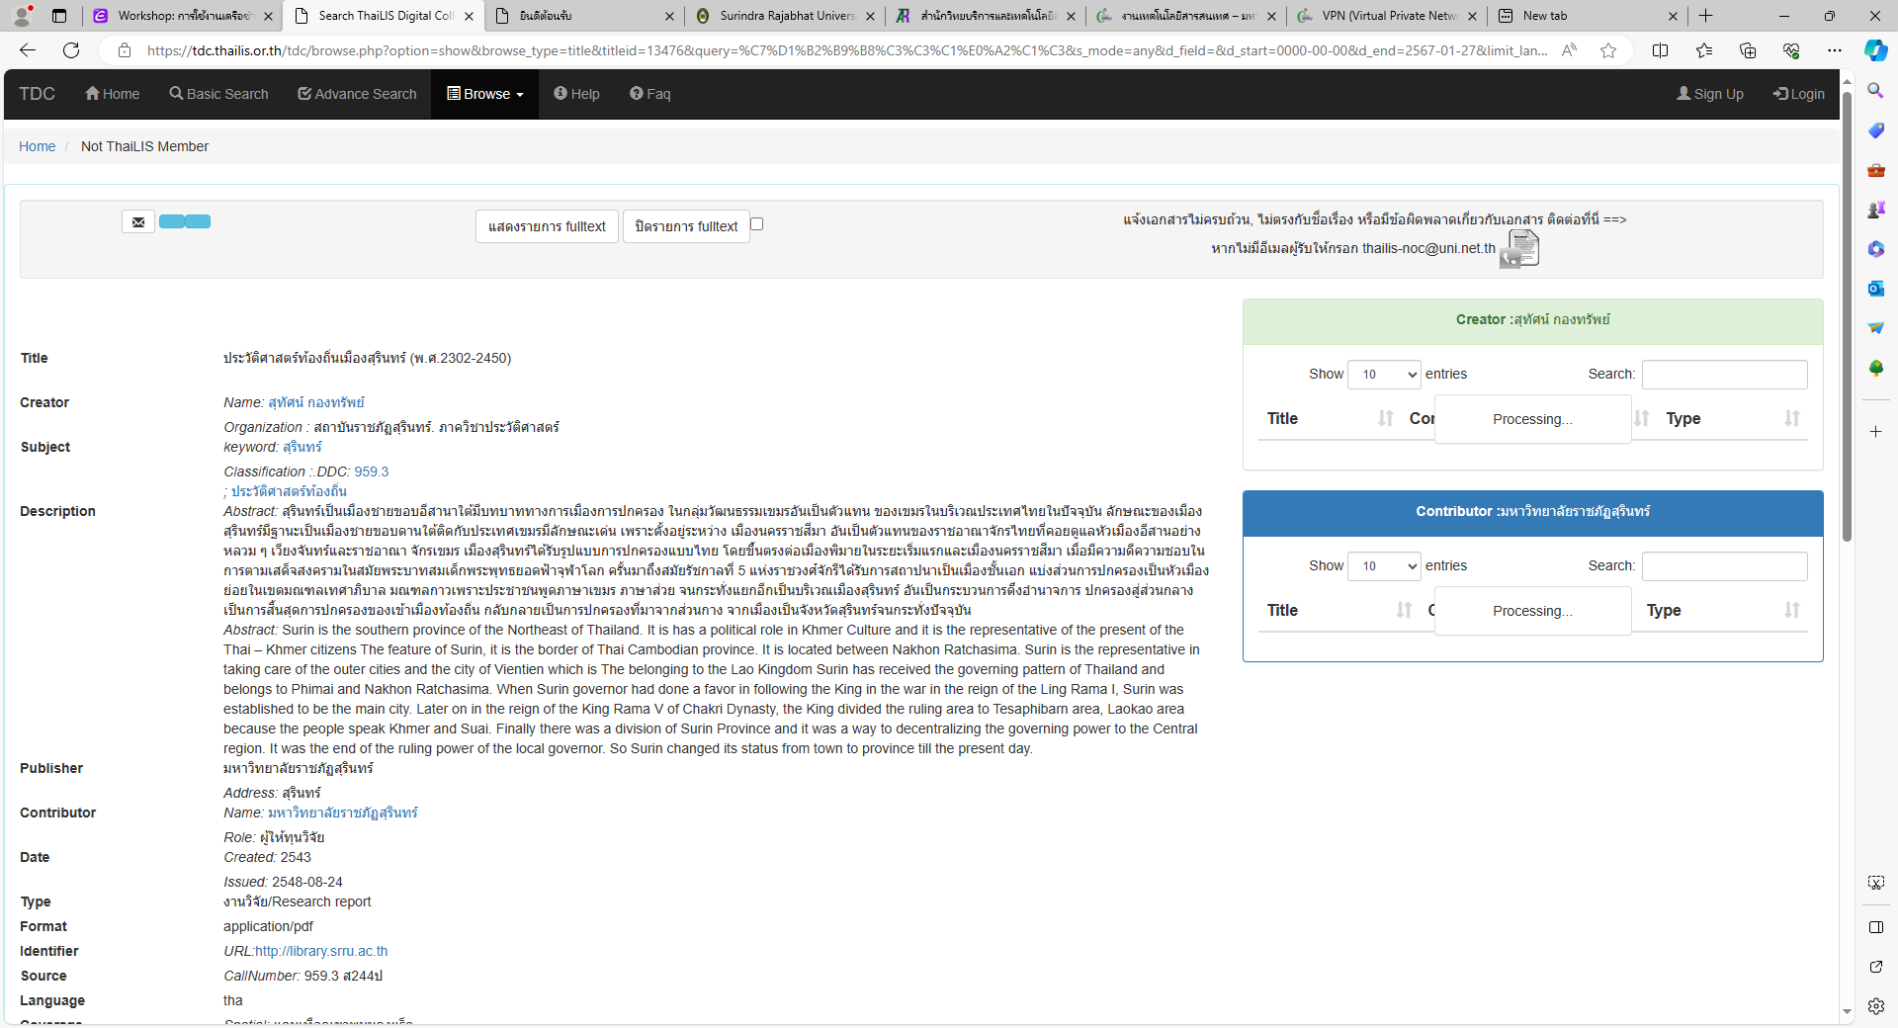The height and width of the screenshot is (1028, 1898).
Task: Click the envelope email icon
Action: tap(138, 222)
